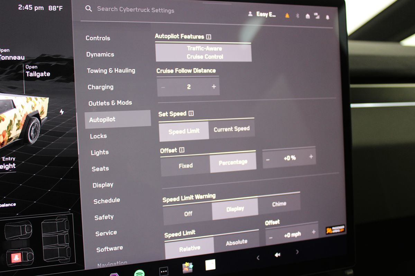Screen dimensions: 415x276
Task: Open the three-dots app launcher
Action: [164, 270]
